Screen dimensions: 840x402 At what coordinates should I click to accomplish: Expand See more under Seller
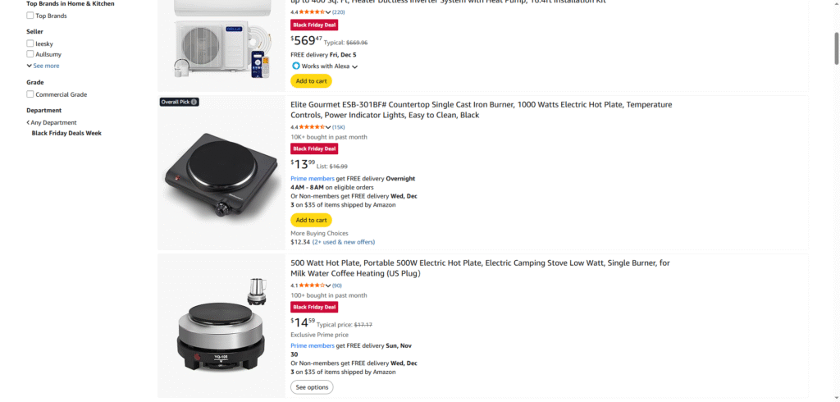tap(43, 66)
